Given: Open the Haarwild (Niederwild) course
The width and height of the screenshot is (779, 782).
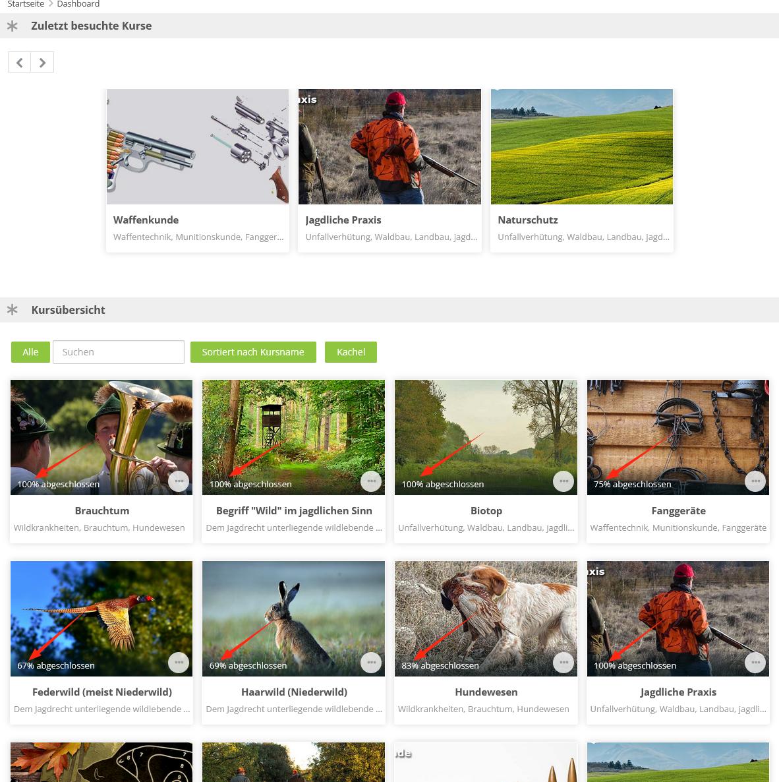Looking at the screenshot, I should tap(294, 692).
